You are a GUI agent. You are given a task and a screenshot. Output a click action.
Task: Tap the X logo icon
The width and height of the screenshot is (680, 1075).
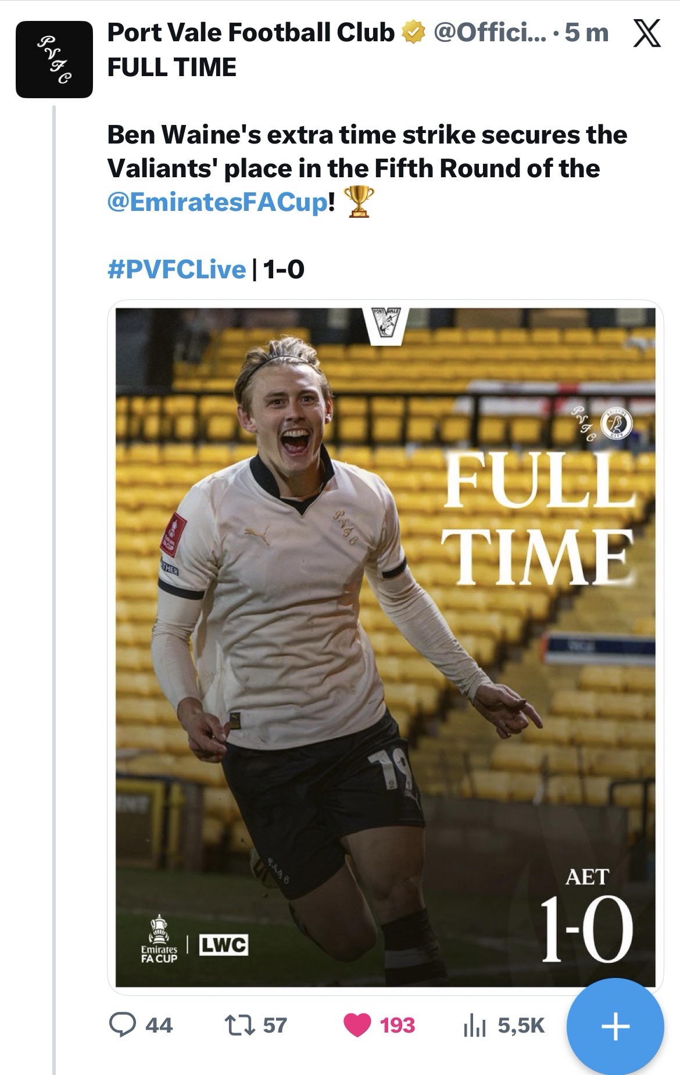tap(646, 33)
